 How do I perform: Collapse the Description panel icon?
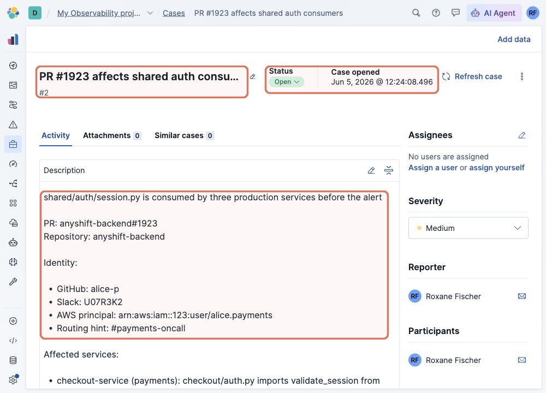[x=389, y=170]
